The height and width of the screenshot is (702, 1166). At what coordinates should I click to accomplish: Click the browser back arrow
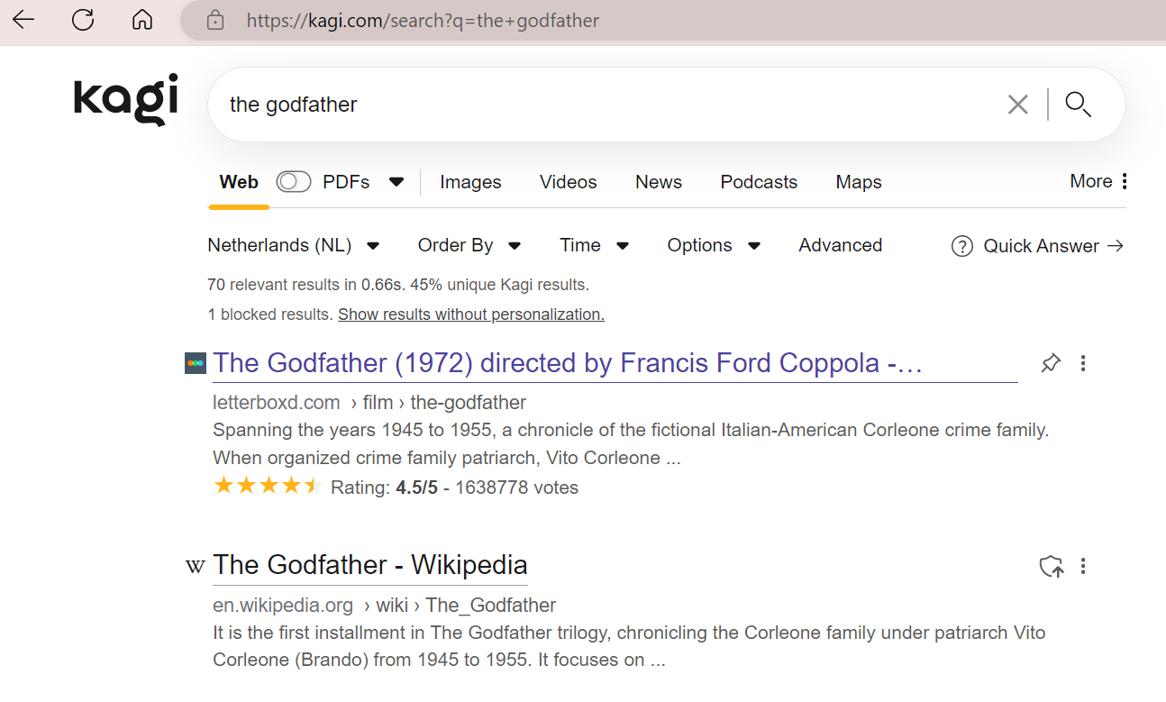(x=23, y=20)
